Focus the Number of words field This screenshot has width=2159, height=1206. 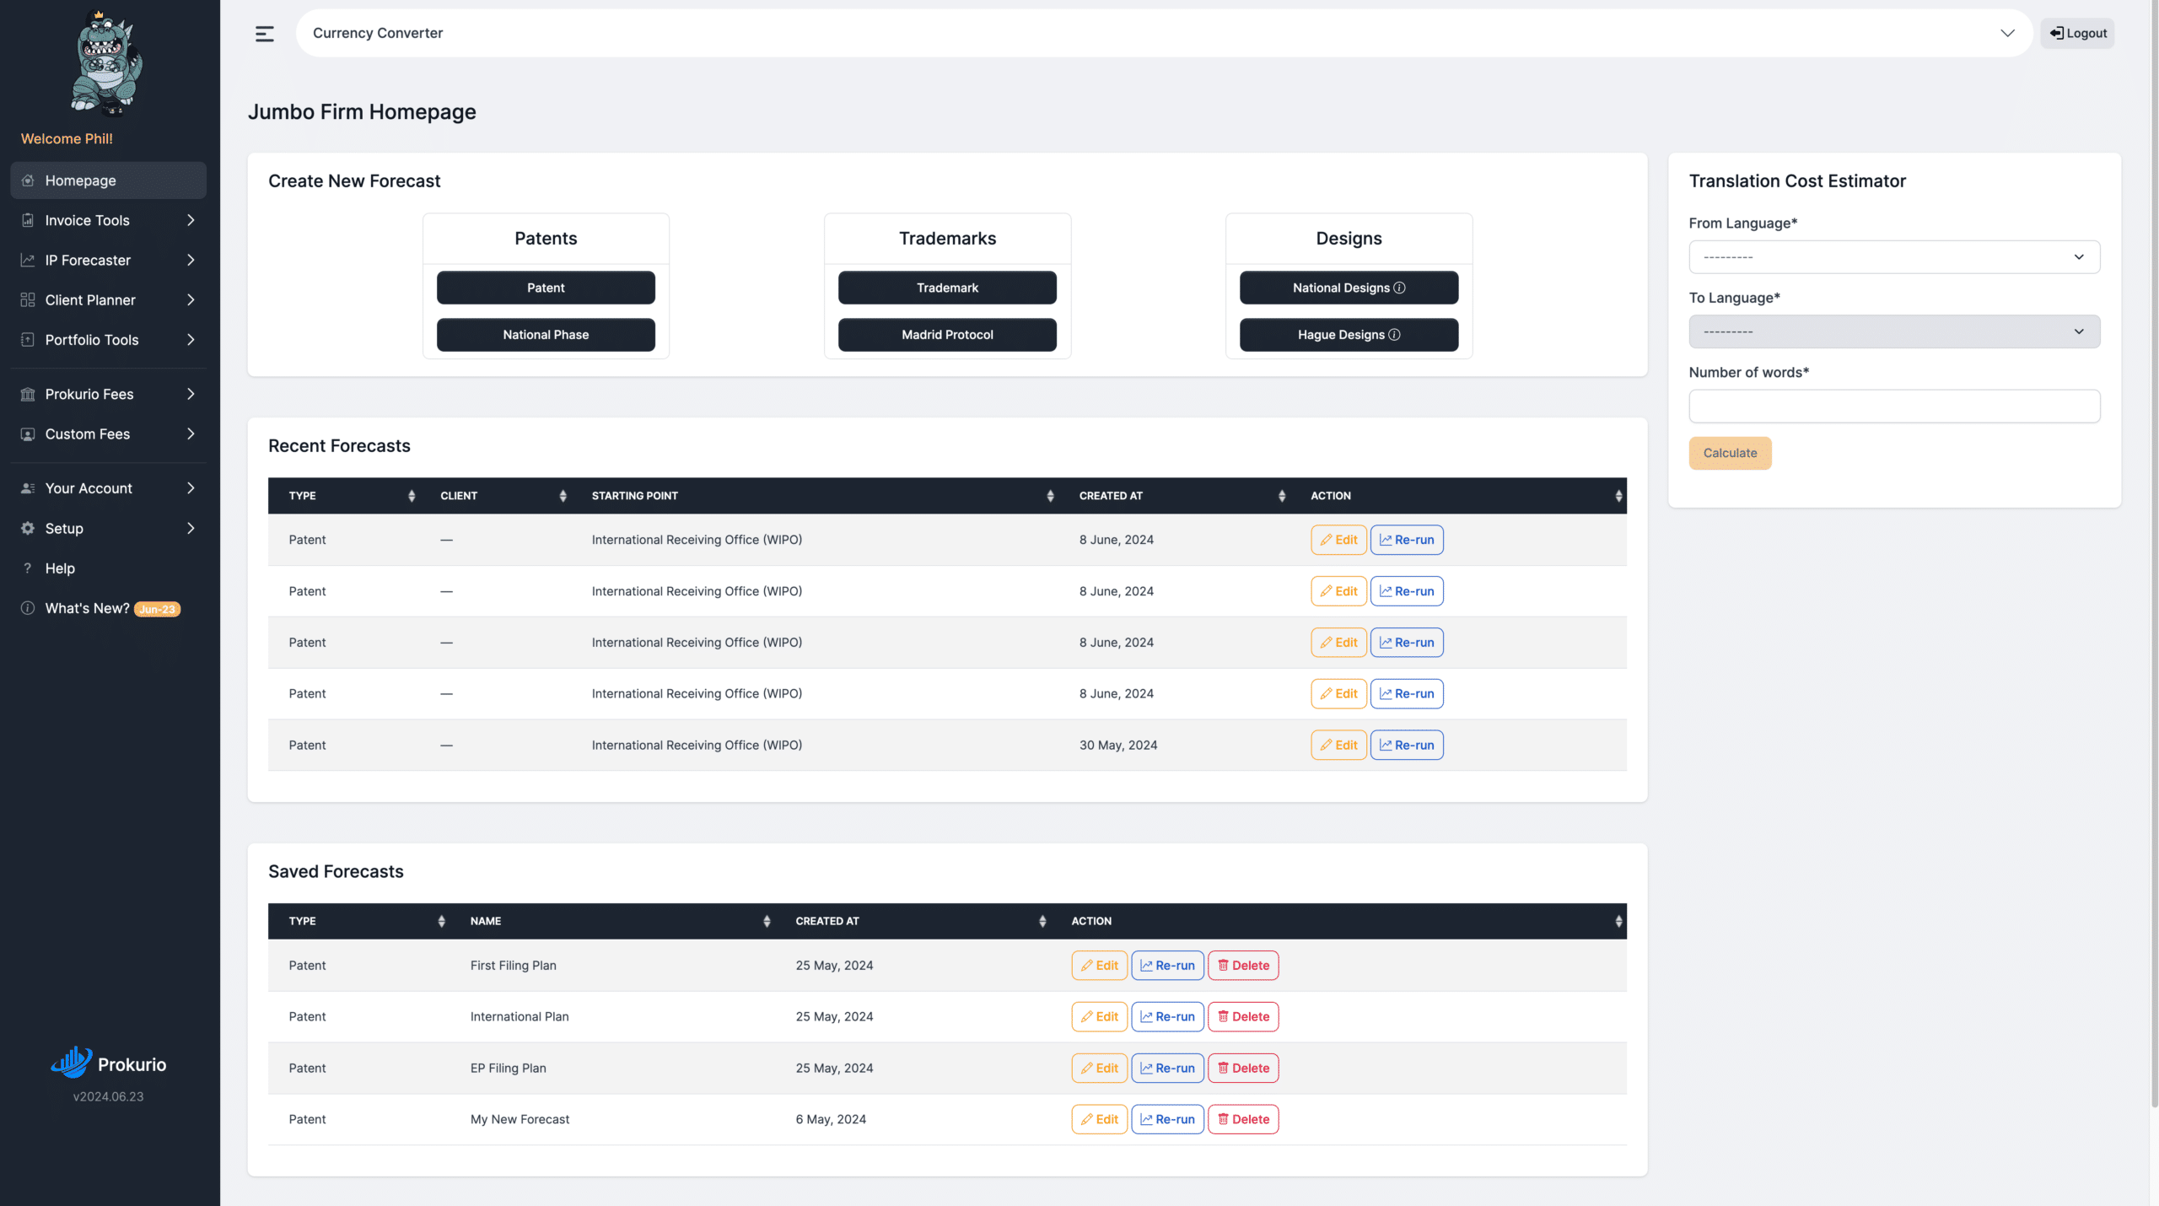1894,406
